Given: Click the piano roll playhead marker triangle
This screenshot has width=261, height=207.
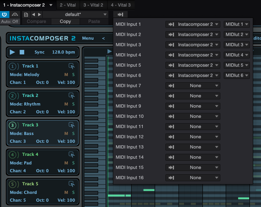Looking at the screenshot, I should [110, 51].
